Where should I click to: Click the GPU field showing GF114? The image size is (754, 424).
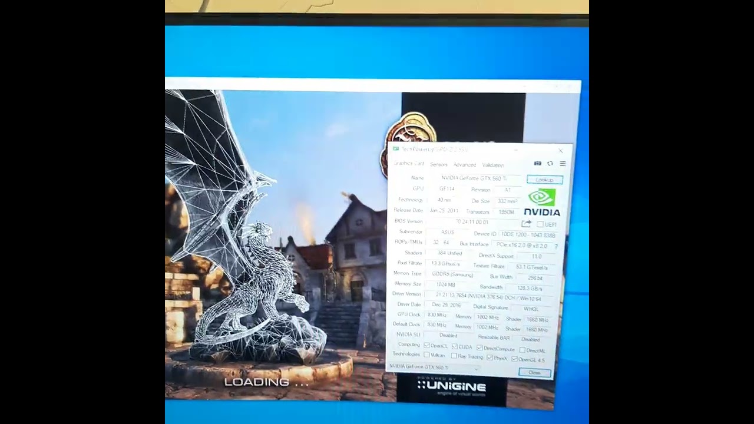pyautogui.click(x=447, y=188)
